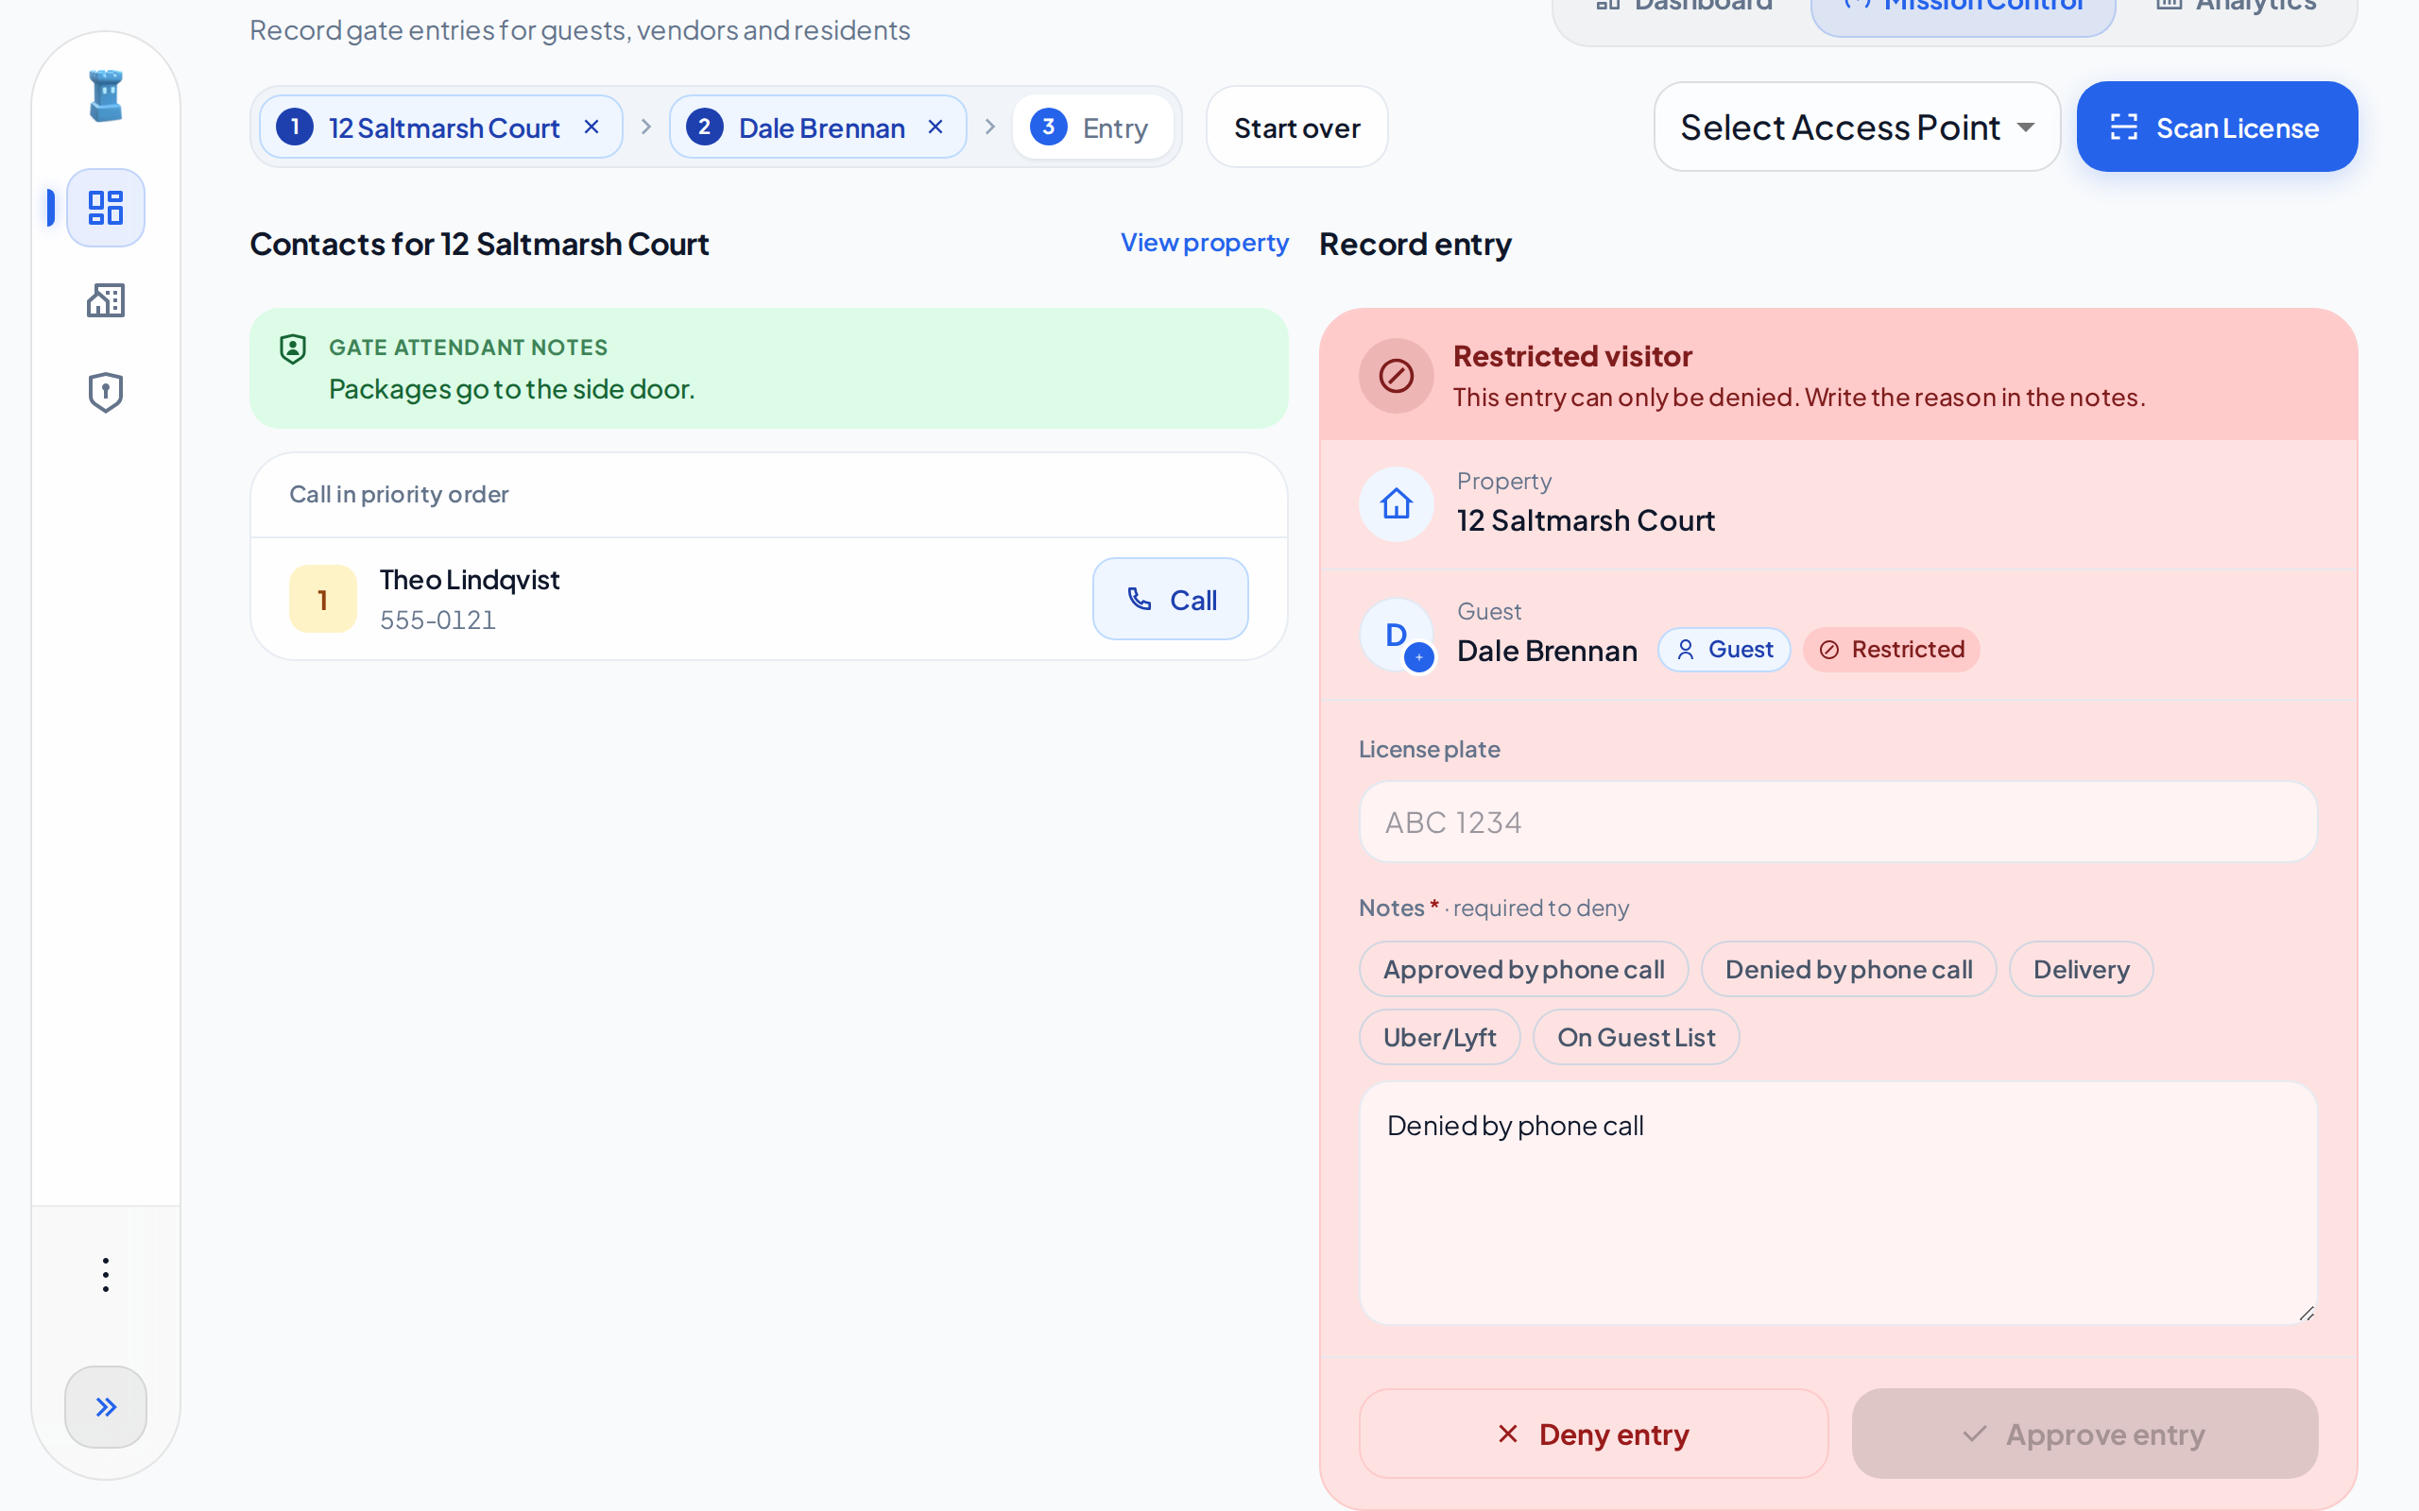Click the notes textarea resize handle
Image resolution: width=2419 pixels, height=1511 pixels.
point(2306,1313)
